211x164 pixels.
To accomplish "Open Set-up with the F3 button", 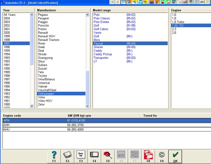I will click(x=81, y=156).
